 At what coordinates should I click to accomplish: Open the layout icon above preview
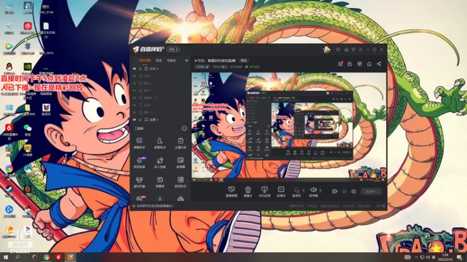coord(360,64)
